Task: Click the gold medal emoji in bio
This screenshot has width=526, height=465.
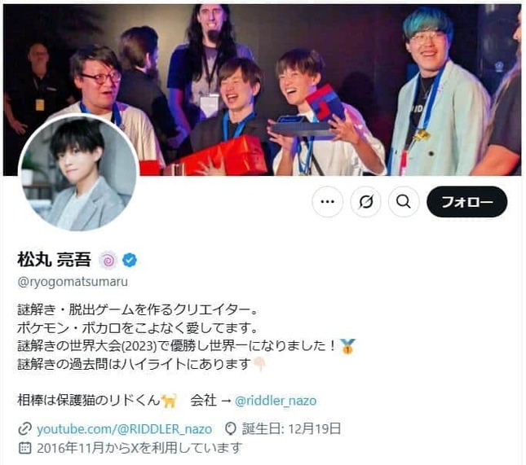Action: (347, 346)
